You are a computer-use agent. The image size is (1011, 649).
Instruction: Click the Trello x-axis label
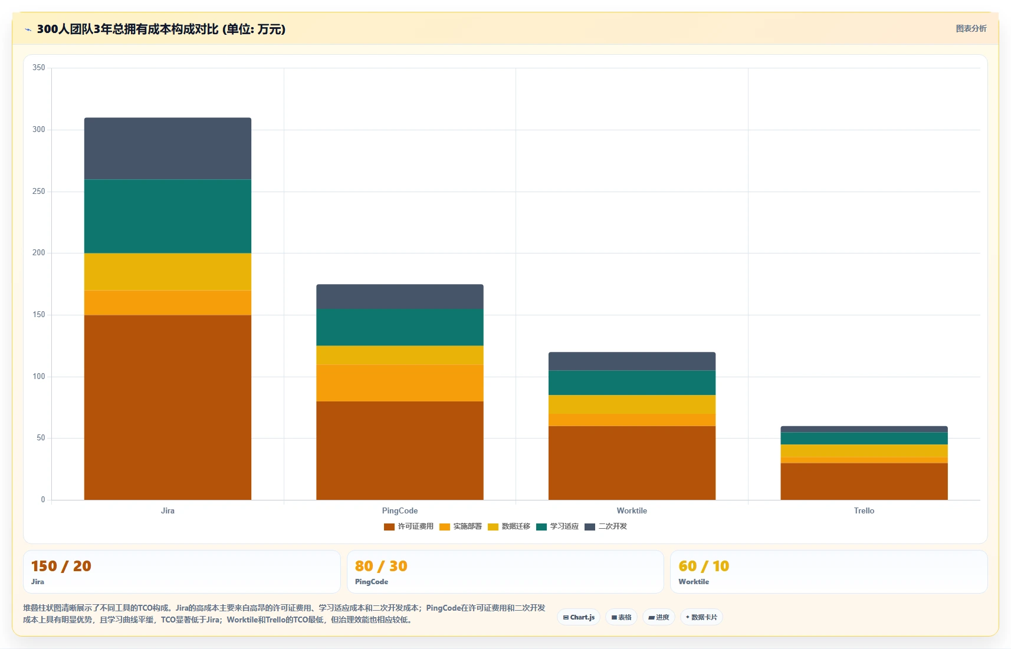[x=864, y=510]
